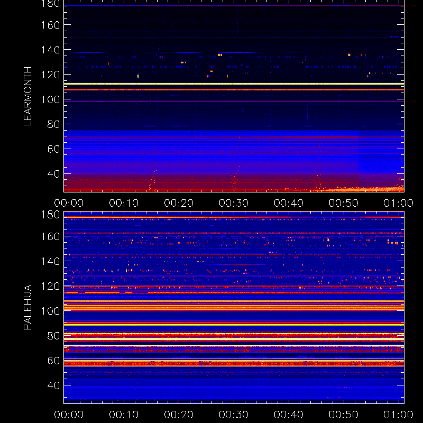Select the 180 tick label on Palehua axis

pyautogui.click(x=50, y=215)
